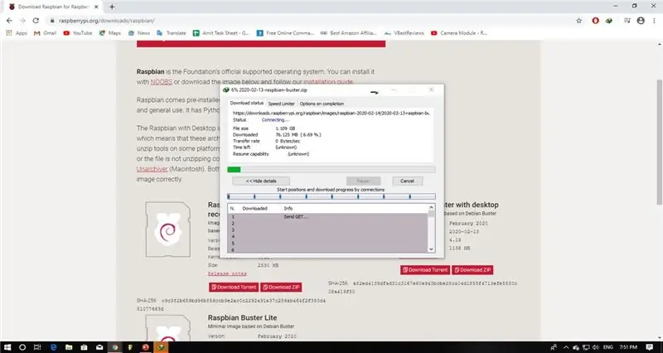Click Download Torrent for the 1136 MB image
This screenshot has width=663, height=353.
[425, 269]
